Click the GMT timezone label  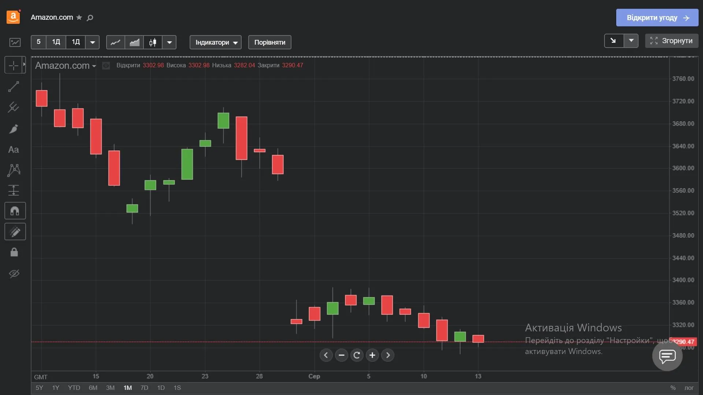tap(41, 377)
